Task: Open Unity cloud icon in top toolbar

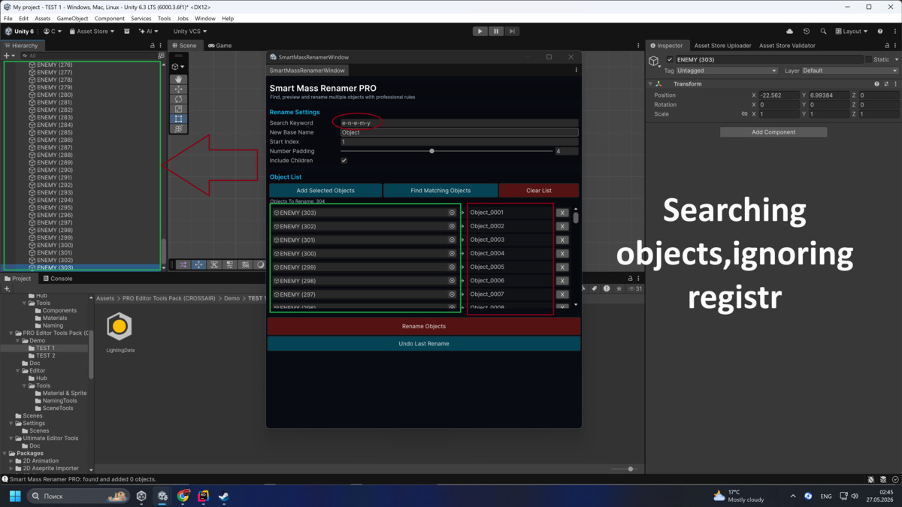Action: pos(790,32)
